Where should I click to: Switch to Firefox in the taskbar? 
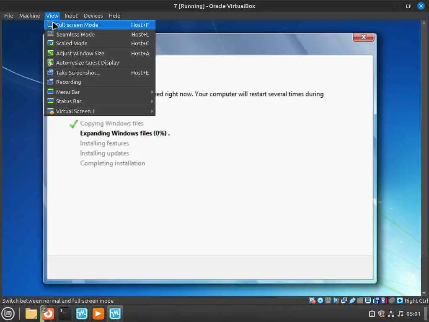coord(48,314)
